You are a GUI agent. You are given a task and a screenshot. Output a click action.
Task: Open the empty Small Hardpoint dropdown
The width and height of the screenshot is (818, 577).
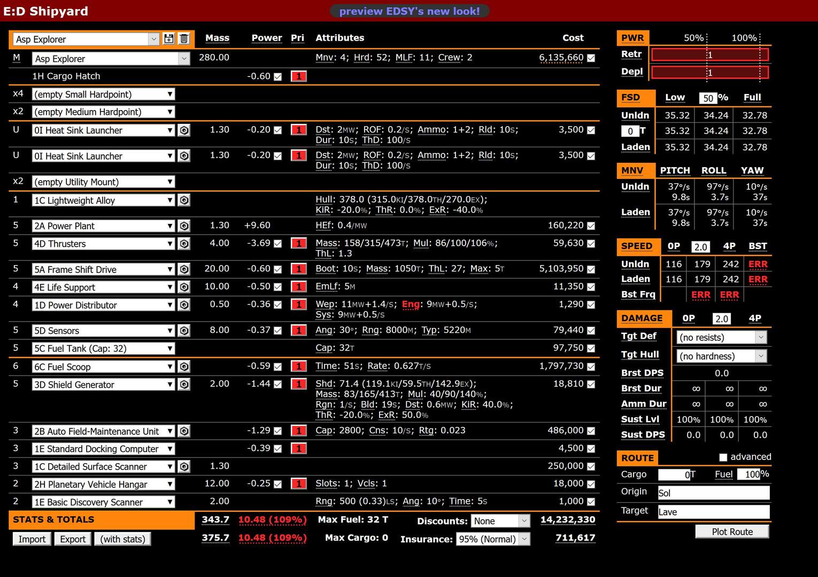pos(104,95)
